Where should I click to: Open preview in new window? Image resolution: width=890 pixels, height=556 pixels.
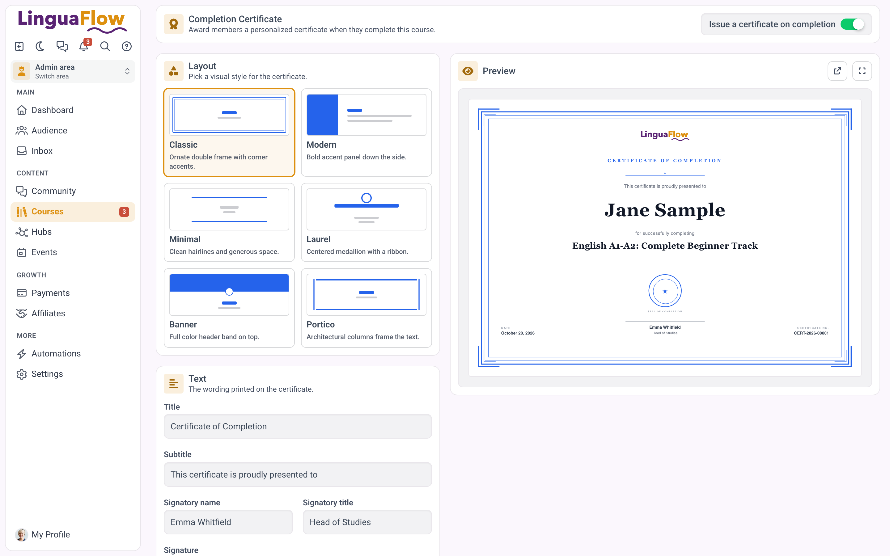point(837,71)
